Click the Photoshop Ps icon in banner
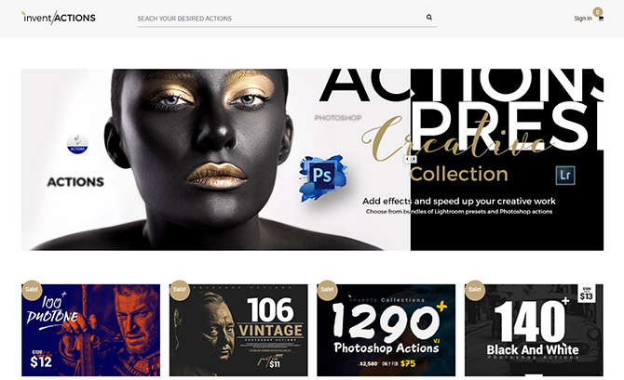This screenshot has width=624, height=380. click(x=322, y=177)
